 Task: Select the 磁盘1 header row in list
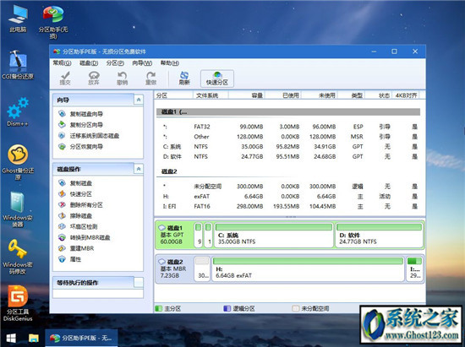coord(288,112)
